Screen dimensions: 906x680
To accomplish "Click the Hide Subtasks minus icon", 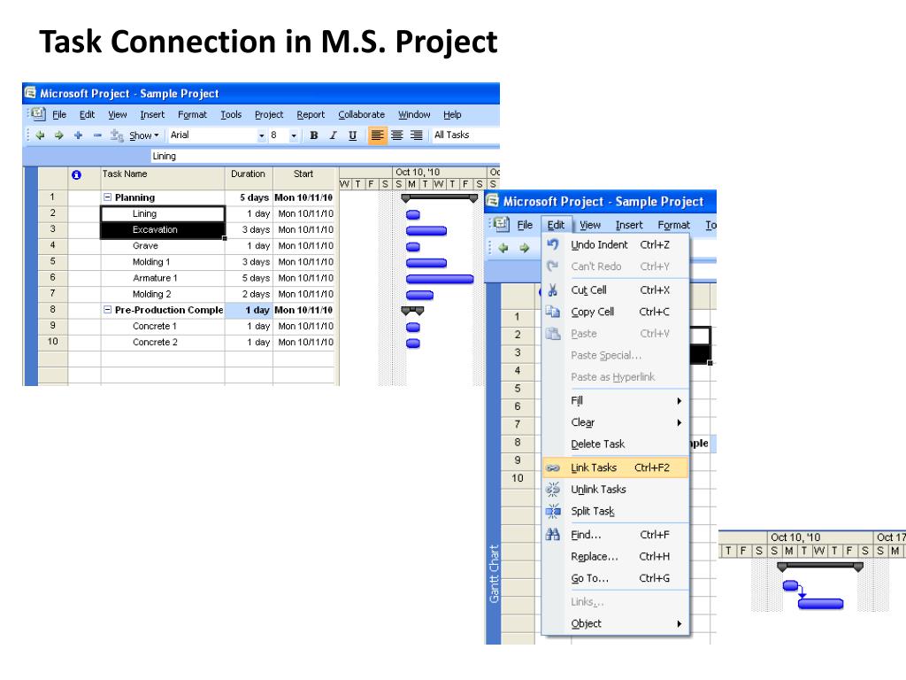I will point(97,135).
